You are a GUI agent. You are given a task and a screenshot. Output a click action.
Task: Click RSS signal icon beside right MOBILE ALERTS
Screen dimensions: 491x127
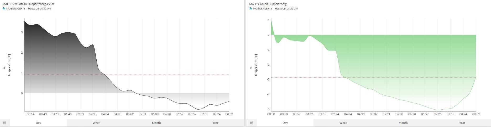click(x=251, y=9)
